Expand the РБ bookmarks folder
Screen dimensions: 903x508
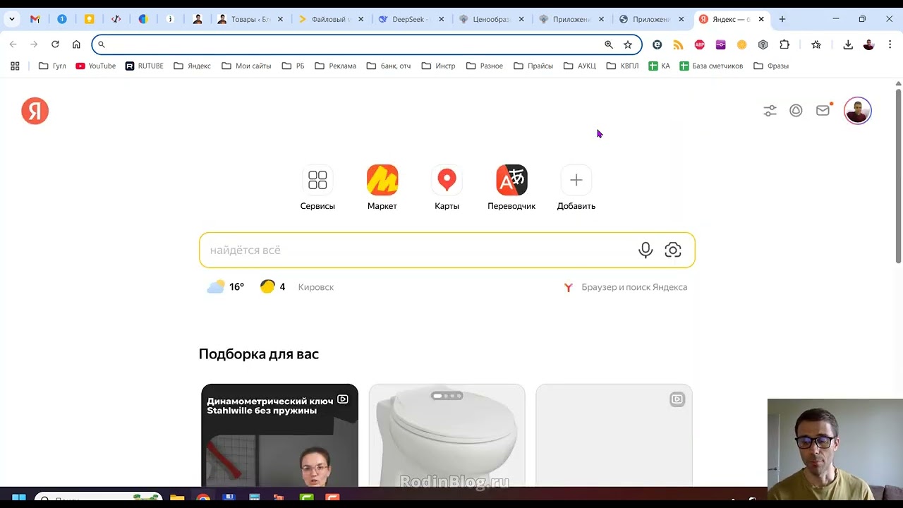293,66
